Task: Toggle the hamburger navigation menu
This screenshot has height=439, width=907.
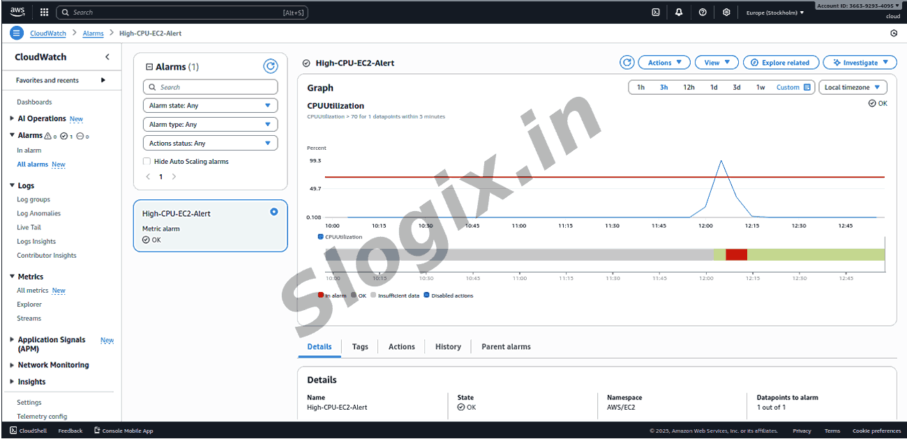Action: [x=17, y=33]
